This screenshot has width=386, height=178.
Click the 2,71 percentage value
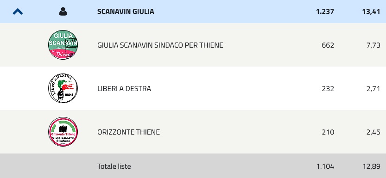point(373,89)
